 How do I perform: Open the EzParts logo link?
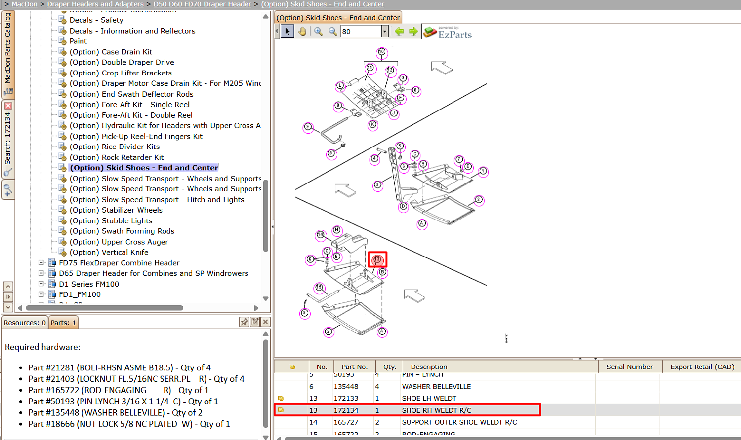pyautogui.click(x=448, y=33)
